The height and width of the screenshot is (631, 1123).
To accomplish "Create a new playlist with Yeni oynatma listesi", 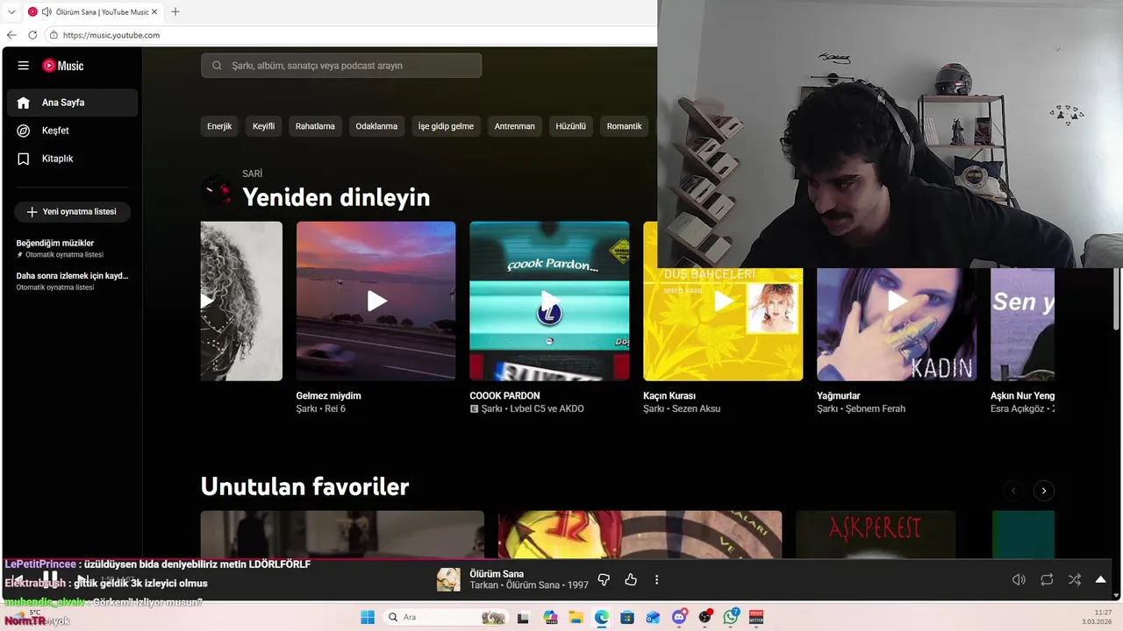I will click(x=72, y=212).
